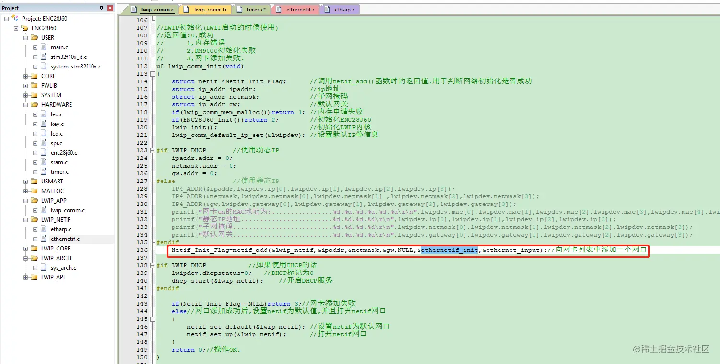Click the LWIP_API group folder icon
The height and width of the screenshot is (364, 720).
34,277
